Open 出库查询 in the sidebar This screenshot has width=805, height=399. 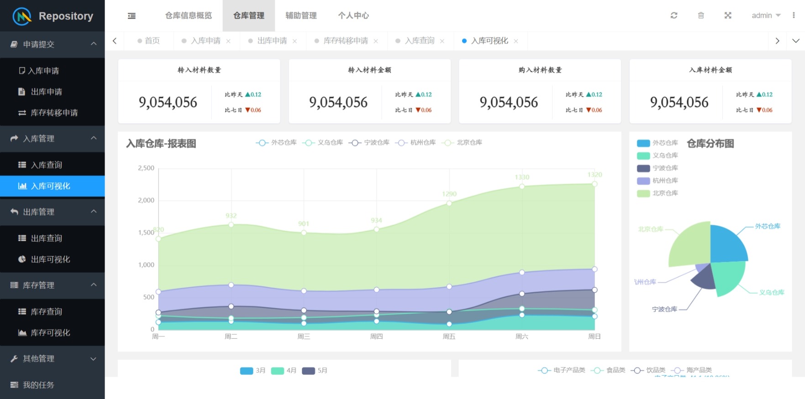(53, 238)
